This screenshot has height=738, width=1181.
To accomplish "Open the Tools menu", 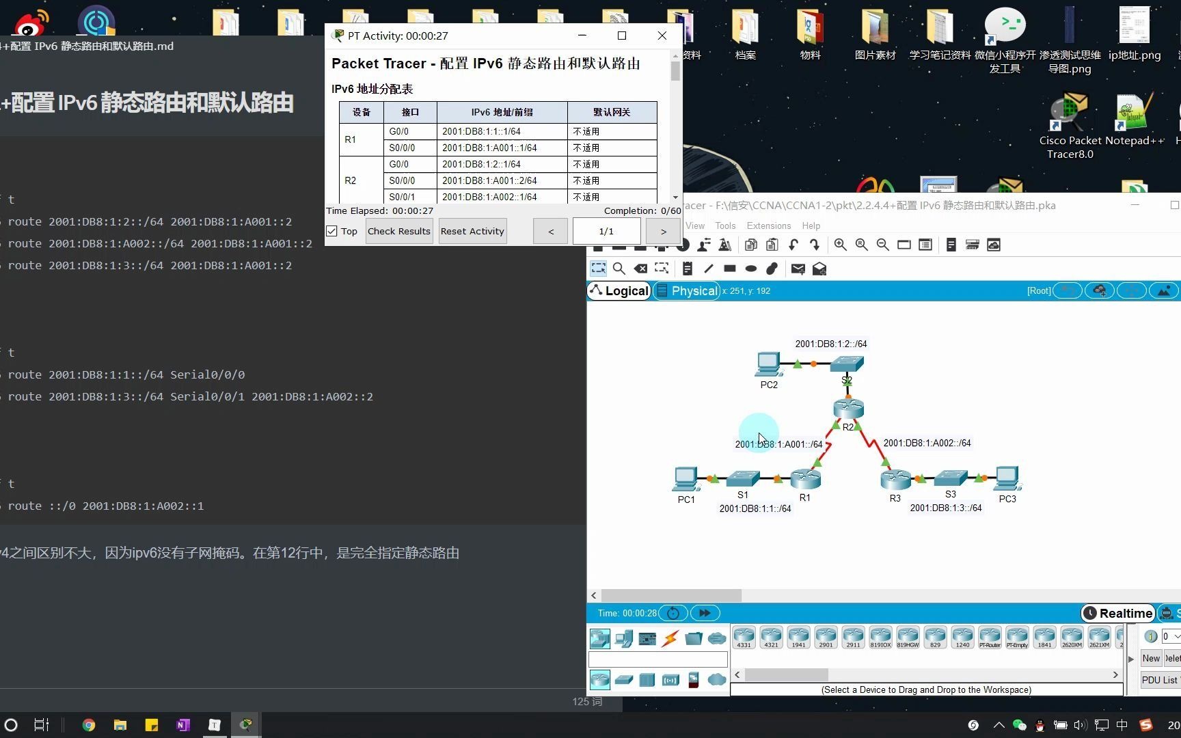I will tap(724, 225).
